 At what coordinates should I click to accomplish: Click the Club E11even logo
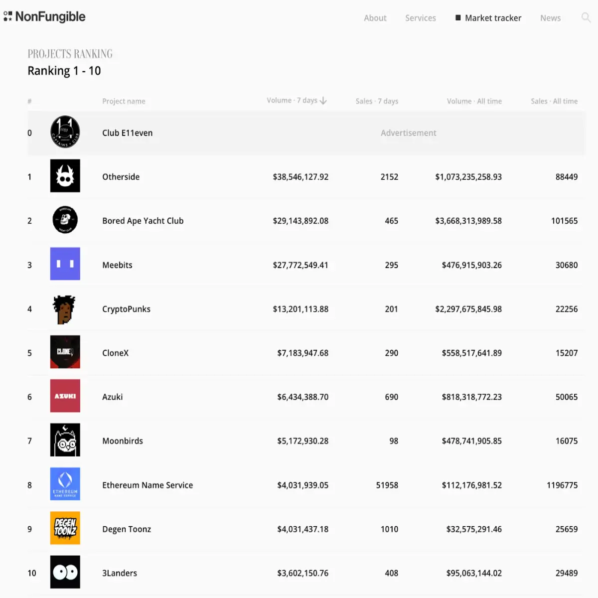click(65, 132)
